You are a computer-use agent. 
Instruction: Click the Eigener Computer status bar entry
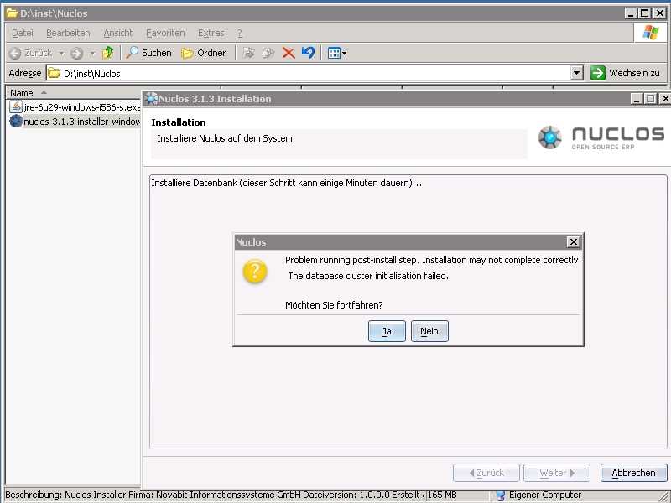(x=538, y=495)
